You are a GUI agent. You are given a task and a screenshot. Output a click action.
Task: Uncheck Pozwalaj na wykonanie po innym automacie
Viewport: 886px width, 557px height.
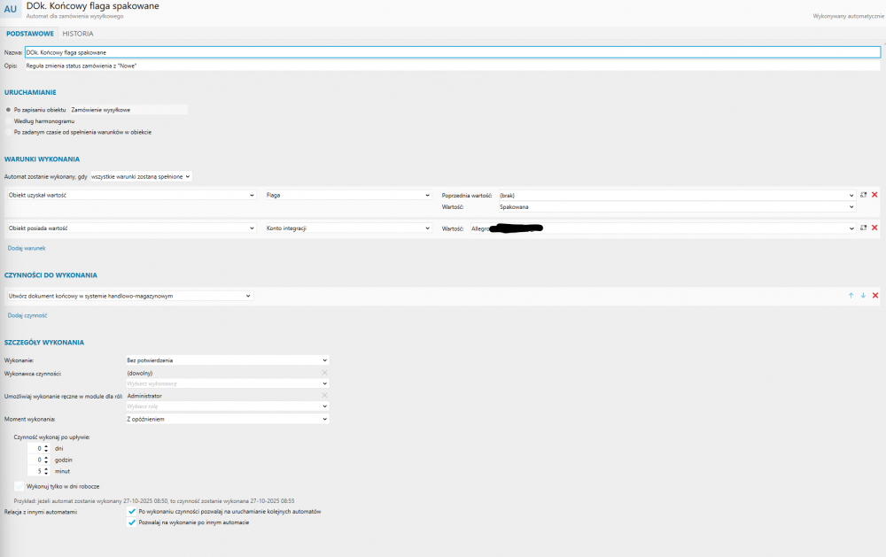(x=132, y=522)
